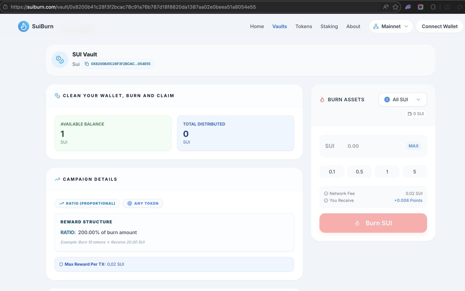Viewport: 465px width, 291px height.
Task: Click the Burn SUI button
Action: [373, 223]
